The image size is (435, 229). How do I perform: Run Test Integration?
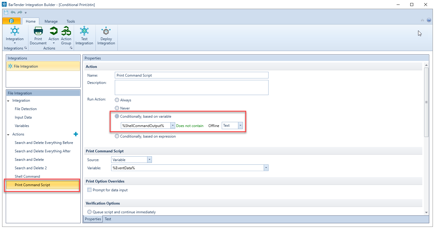point(84,36)
